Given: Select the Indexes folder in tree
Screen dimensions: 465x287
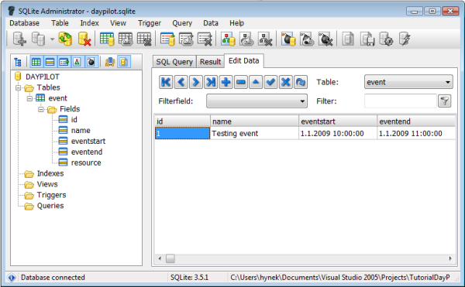Looking at the screenshot, I should pos(50,173).
